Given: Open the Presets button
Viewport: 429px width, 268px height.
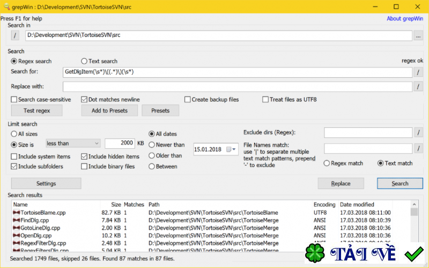Looking at the screenshot, I should (x=160, y=111).
